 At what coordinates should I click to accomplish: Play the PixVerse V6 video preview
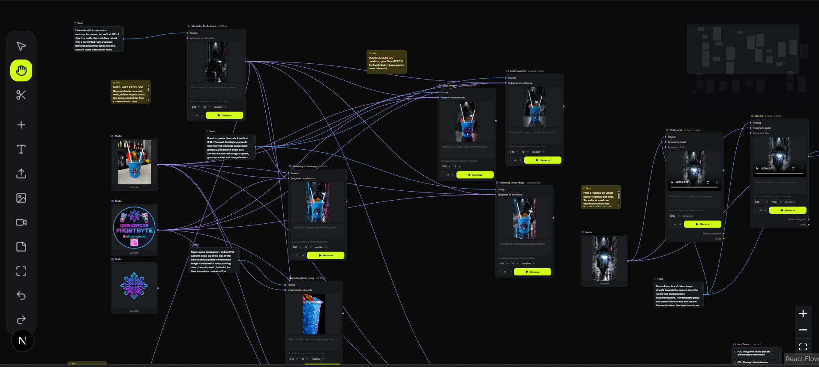(672, 182)
